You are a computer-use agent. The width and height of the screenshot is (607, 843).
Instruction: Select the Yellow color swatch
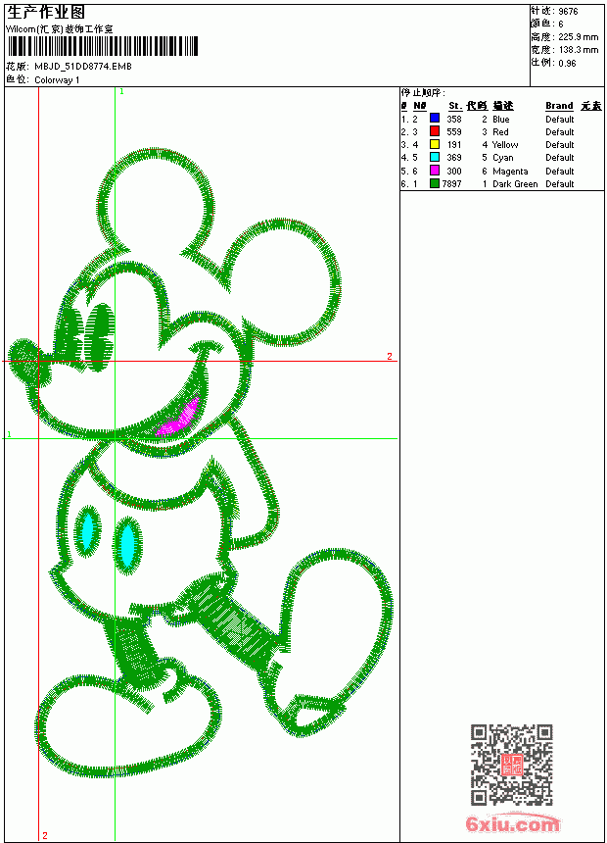[435, 144]
